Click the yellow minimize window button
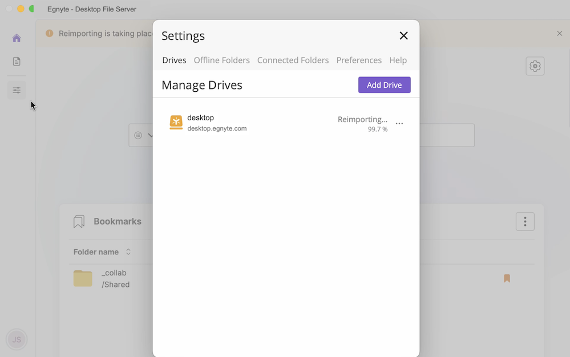The image size is (570, 357). click(x=21, y=9)
